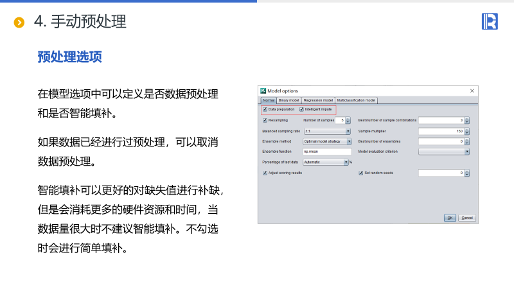Toggle the Intelligent impute checkbox
This screenshot has width=514, height=289.
click(301, 109)
